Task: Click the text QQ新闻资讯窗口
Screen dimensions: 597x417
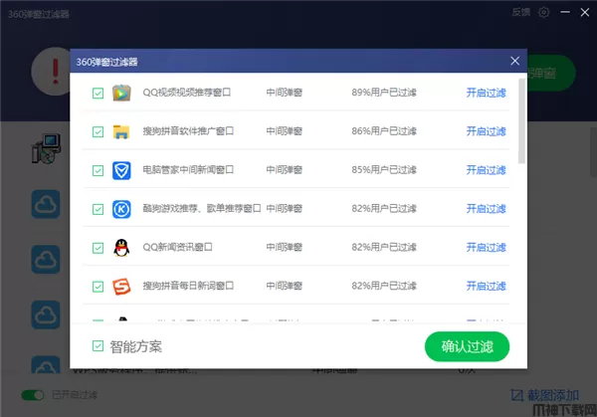Action: coord(177,248)
